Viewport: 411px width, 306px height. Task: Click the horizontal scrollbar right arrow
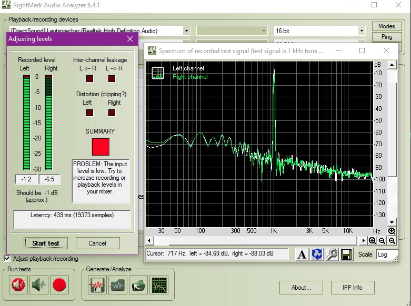pyautogui.click(x=363, y=240)
